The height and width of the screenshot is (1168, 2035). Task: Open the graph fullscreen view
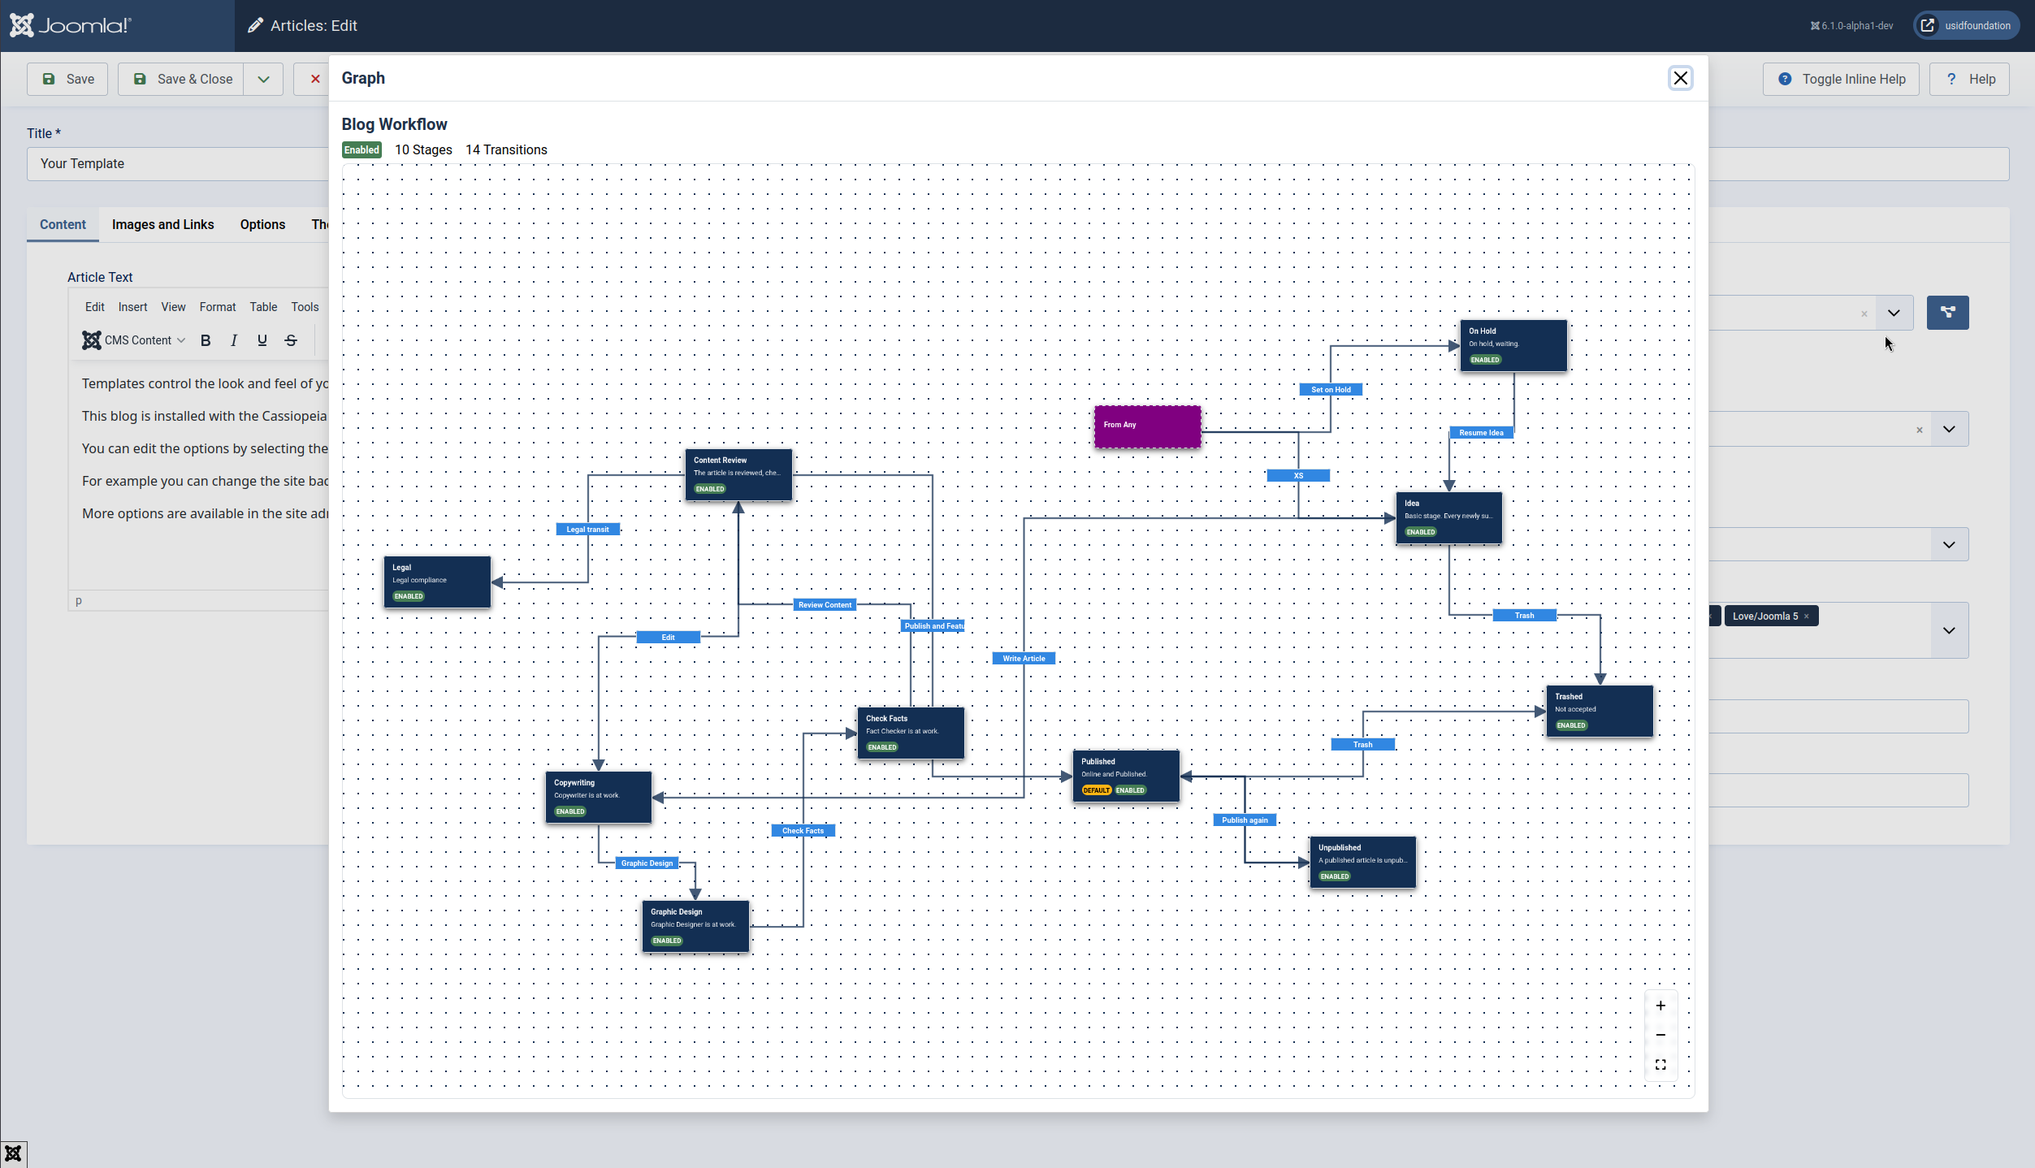(x=1660, y=1064)
